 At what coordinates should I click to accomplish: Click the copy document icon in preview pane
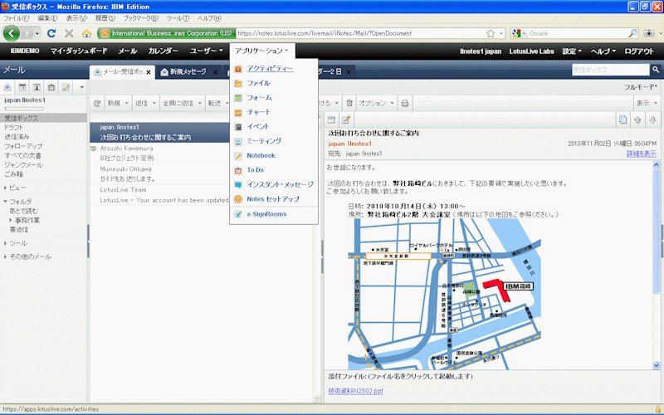(x=622, y=120)
